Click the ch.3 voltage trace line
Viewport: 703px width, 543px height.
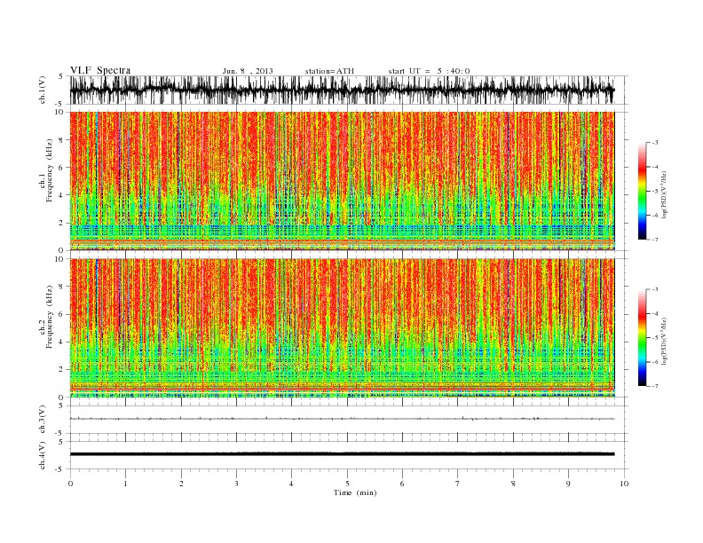tap(342, 419)
